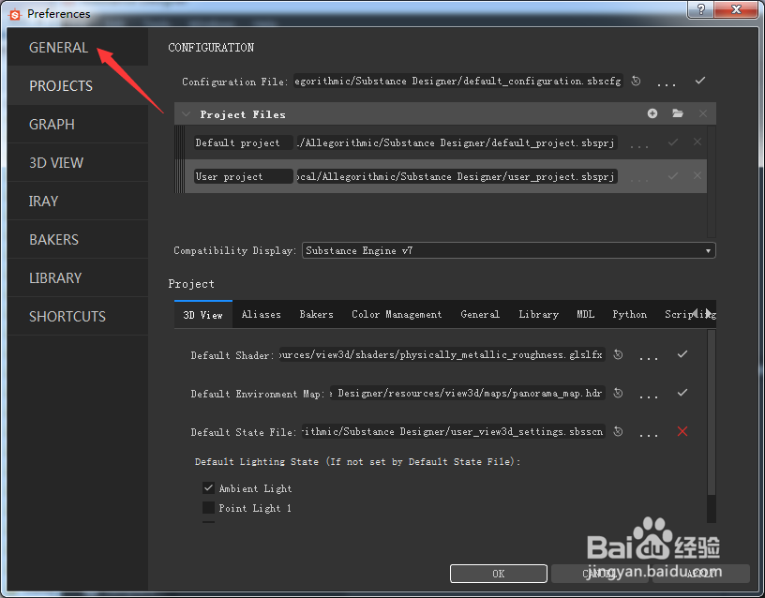Reset the Default Environment Map path
The height and width of the screenshot is (598, 765).
coord(618,393)
